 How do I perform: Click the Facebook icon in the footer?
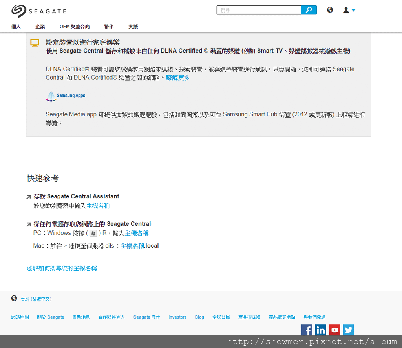click(307, 330)
